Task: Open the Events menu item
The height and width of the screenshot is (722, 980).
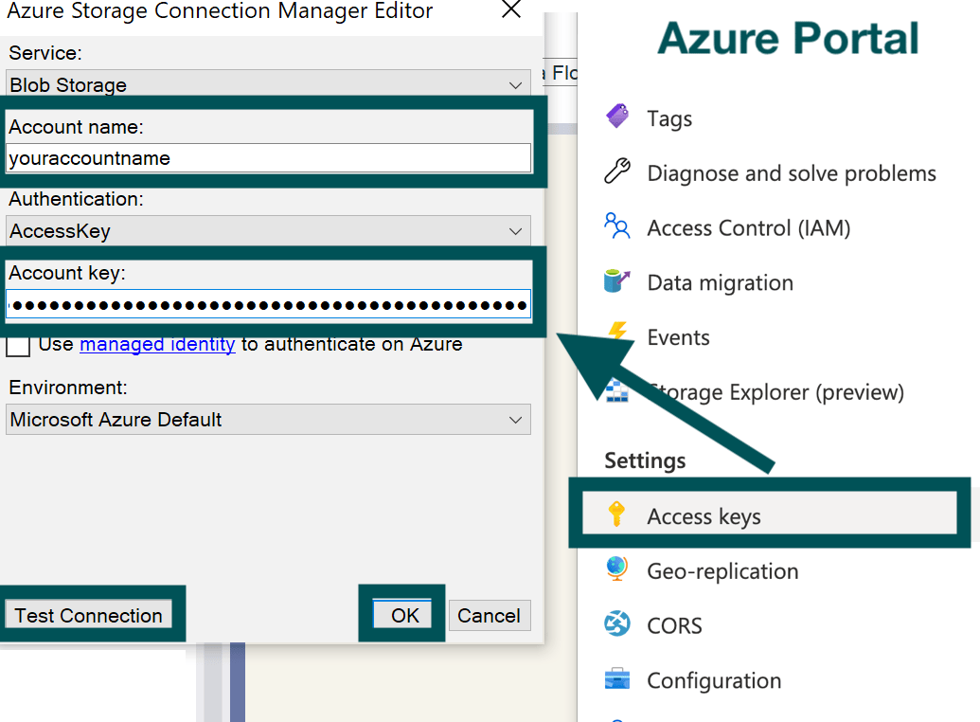Action: click(x=678, y=337)
